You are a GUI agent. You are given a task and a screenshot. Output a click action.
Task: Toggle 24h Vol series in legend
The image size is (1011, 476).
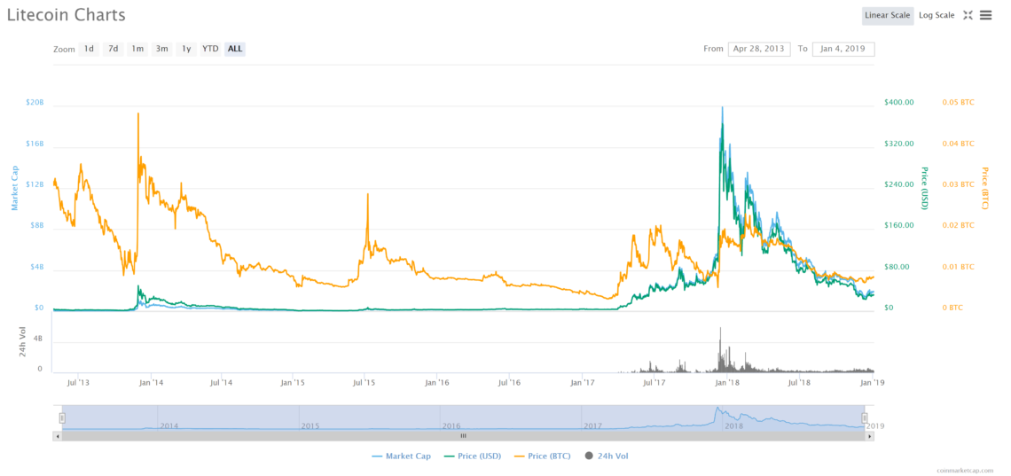606,456
